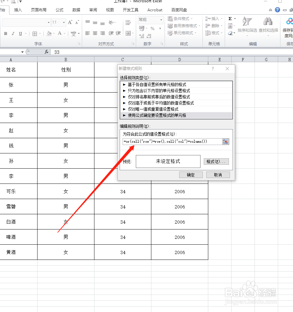Toggle bold formatting
This screenshot has height=312, width=293.
pyautogui.click(x=5, y=34)
